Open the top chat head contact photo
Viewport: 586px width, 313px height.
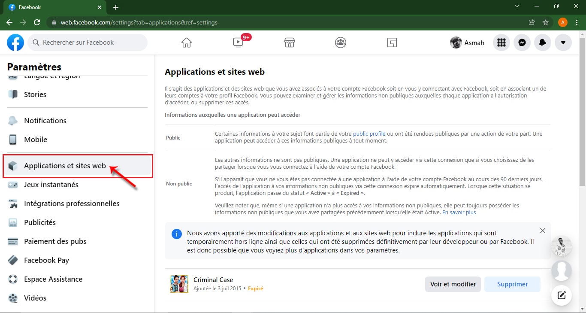[562, 246]
